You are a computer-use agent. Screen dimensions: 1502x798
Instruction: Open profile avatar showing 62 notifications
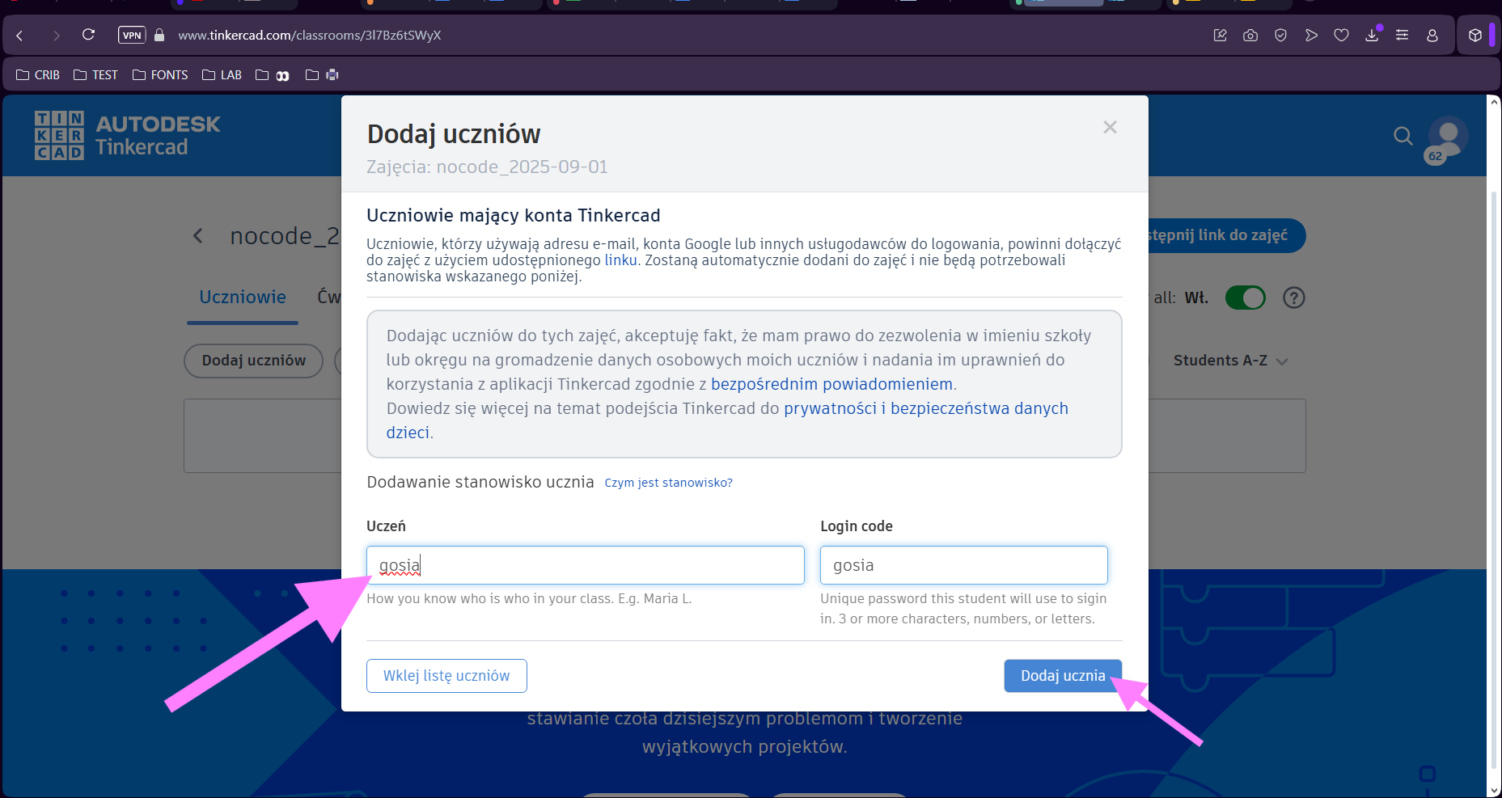(1447, 136)
